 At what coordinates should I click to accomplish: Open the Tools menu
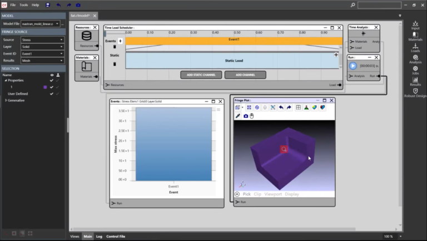pos(24,5)
